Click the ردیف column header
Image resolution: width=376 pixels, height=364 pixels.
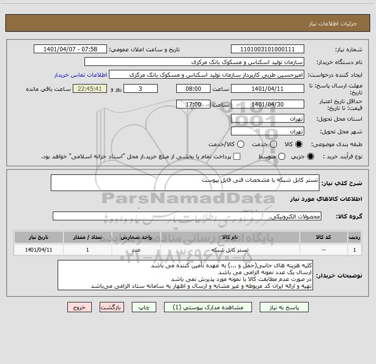click(355, 237)
